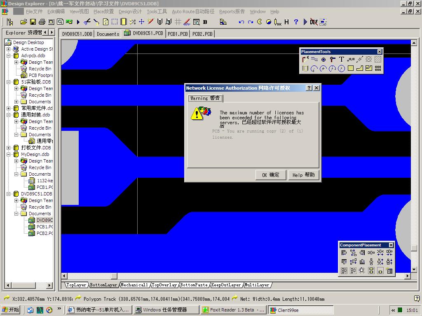Image resolution: width=422 pixels, height=316 pixels.
Task: Collapse Documents folder under MyDesign.ddb
Action: (16, 174)
